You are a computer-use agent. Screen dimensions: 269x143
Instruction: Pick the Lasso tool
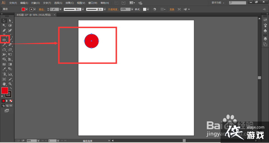(x=10, y=25)
